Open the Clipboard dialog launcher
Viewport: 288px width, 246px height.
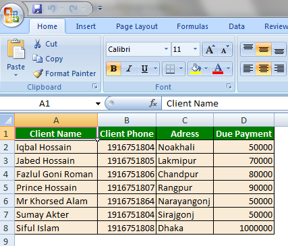pos(95,86)
